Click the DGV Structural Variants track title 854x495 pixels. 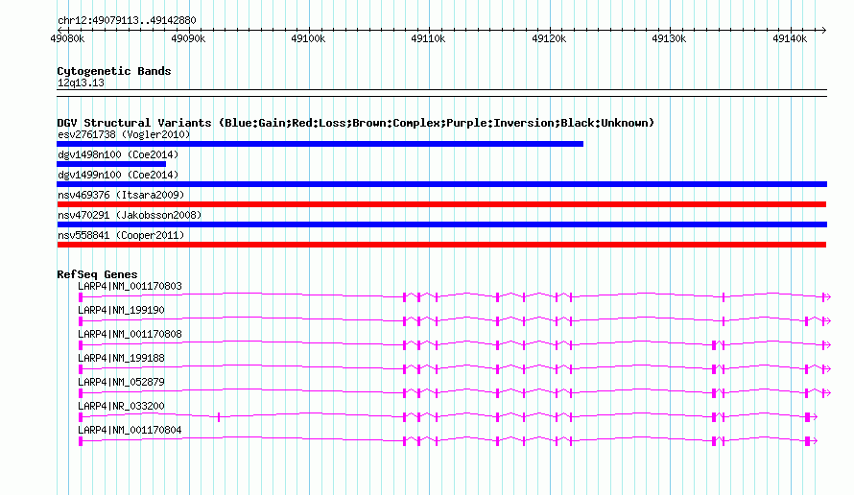point(355,123)
